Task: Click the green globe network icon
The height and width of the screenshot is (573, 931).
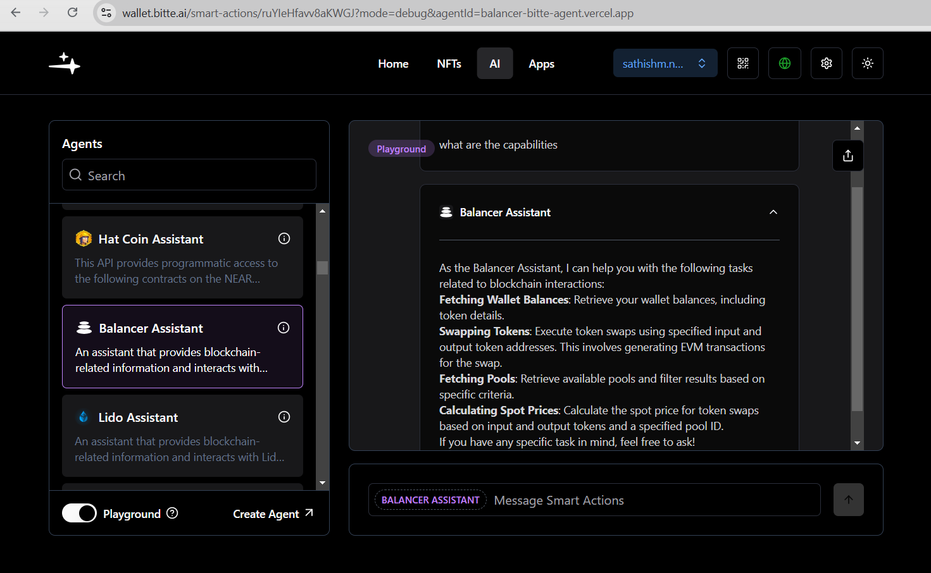Action: click(785, 63)
